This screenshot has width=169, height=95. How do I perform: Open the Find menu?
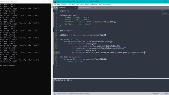pos(69,5)
